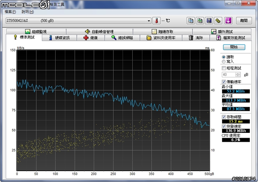Click the temperature thermometer icon
This screenshot has height=182, width=258.
pos(156,21)
